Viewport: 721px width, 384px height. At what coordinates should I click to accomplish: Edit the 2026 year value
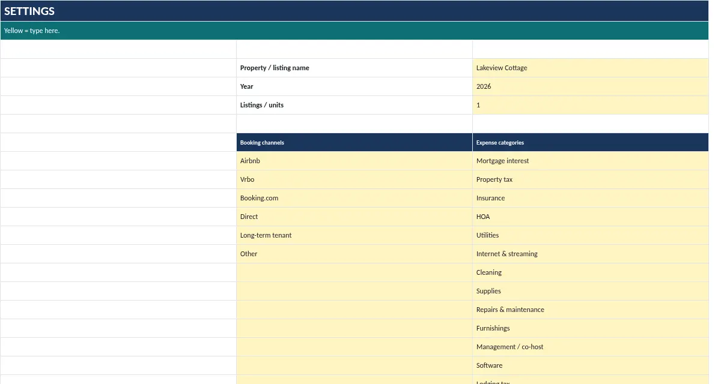(591, 86)
